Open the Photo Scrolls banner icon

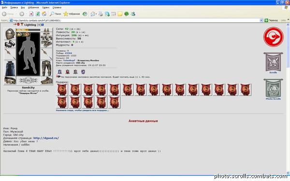coord(273,89)
